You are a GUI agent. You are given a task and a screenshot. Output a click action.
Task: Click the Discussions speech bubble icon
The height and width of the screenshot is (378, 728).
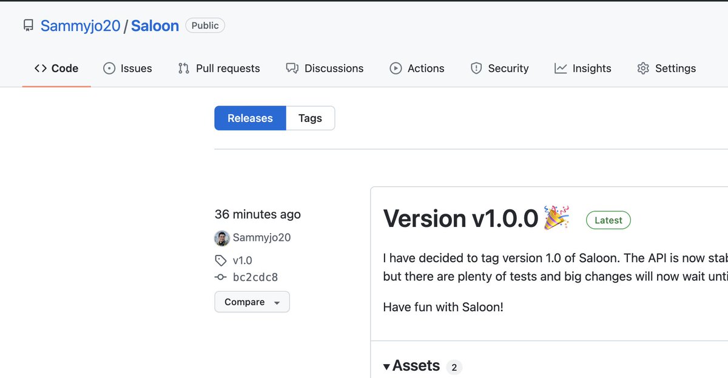pyautogui.click(x=292, y=69)
